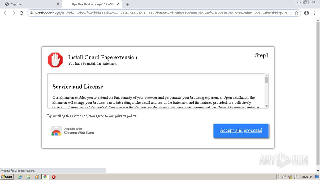Open the Chrome profile avatar menu
The height and width of the screenshot is (180, 320).
306,13
